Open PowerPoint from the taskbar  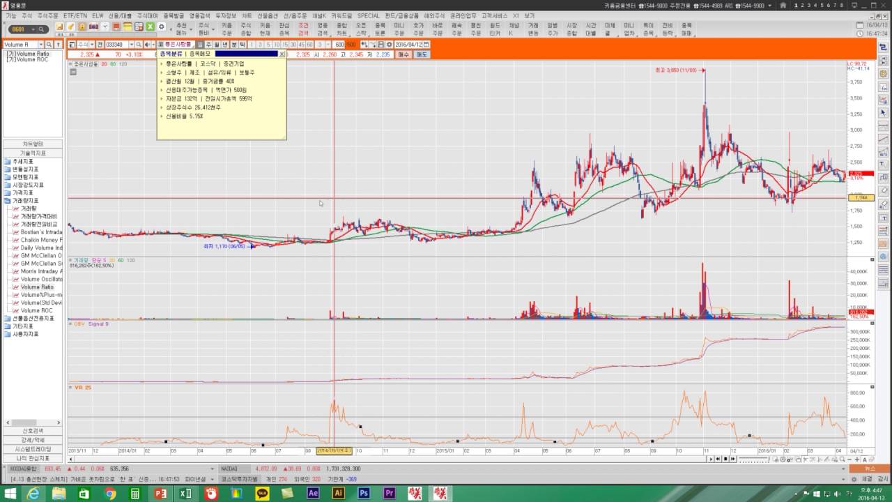(x=160, y=493)
